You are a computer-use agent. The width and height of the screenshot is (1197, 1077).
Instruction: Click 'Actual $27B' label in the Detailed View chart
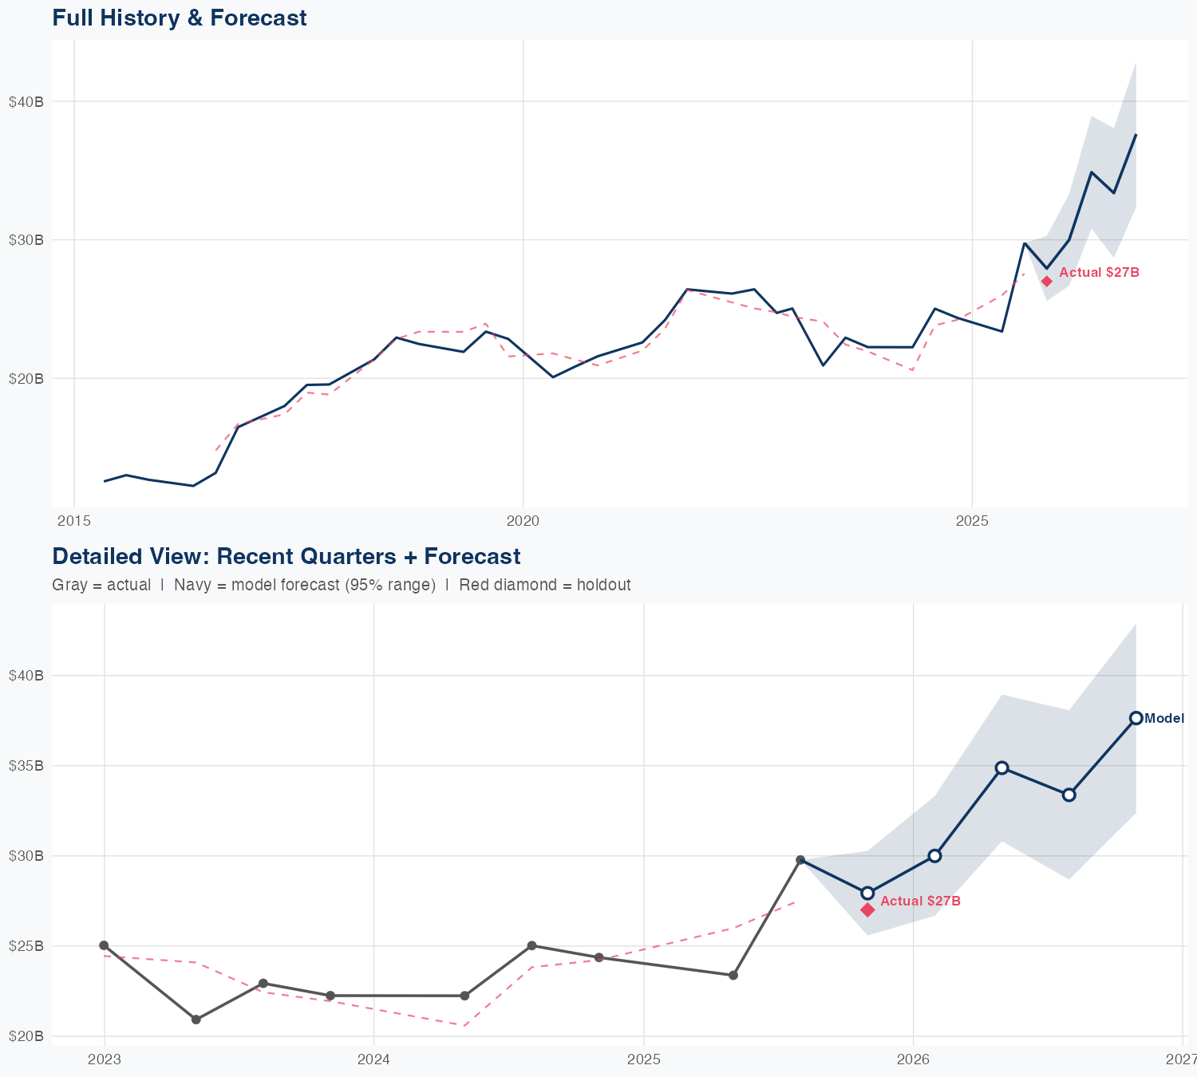tap(920, 901)
